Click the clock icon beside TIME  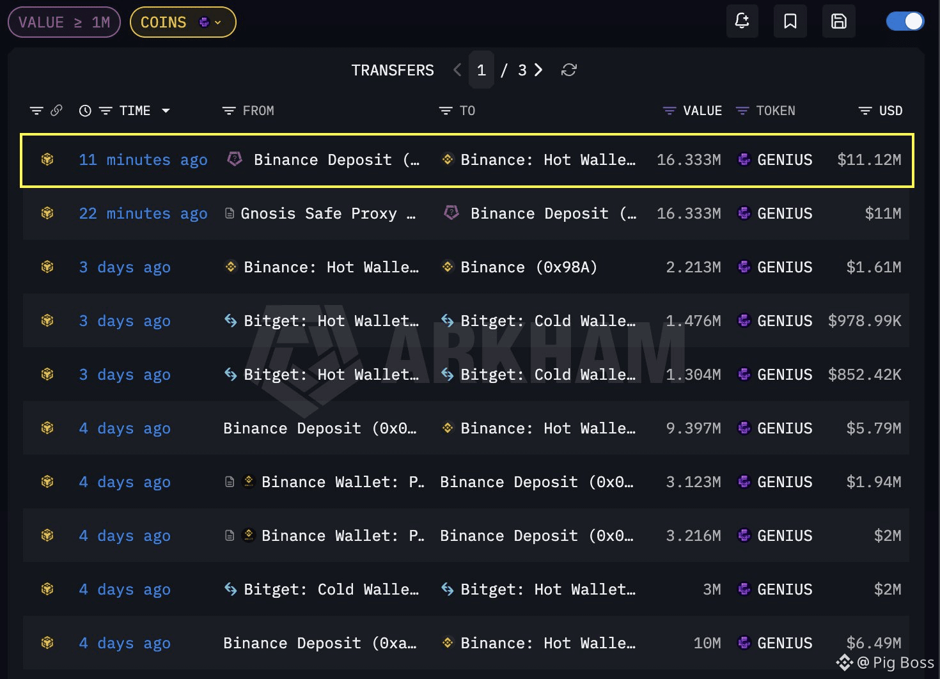click(x=85, y=111)
